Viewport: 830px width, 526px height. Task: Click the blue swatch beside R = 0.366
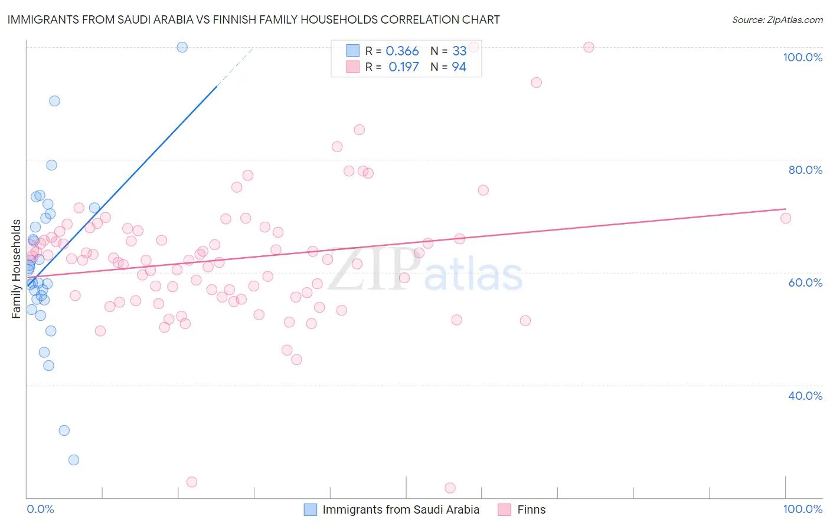tap(352, 51)
